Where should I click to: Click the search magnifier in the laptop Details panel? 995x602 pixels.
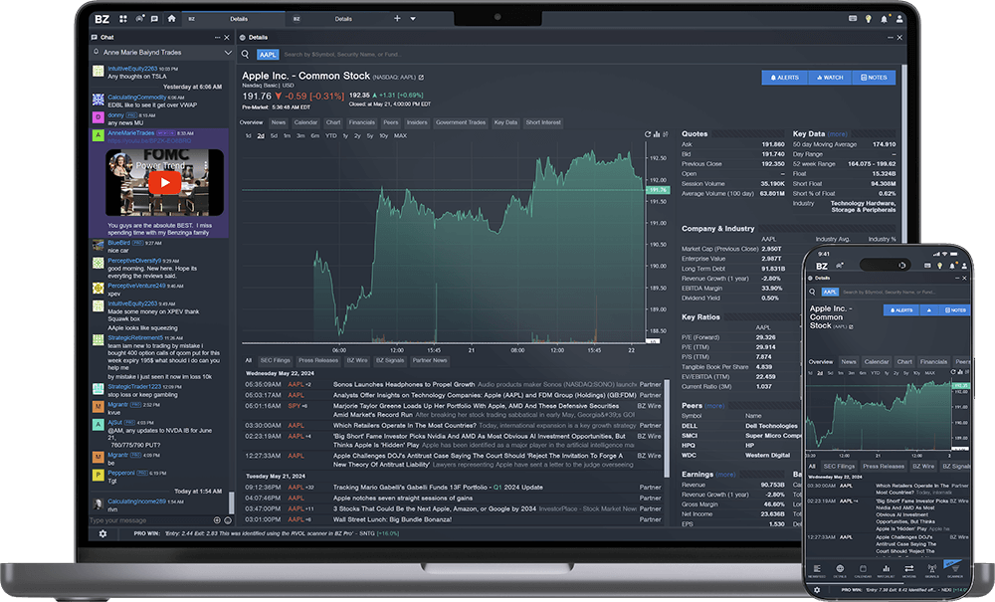pos(245,55)
